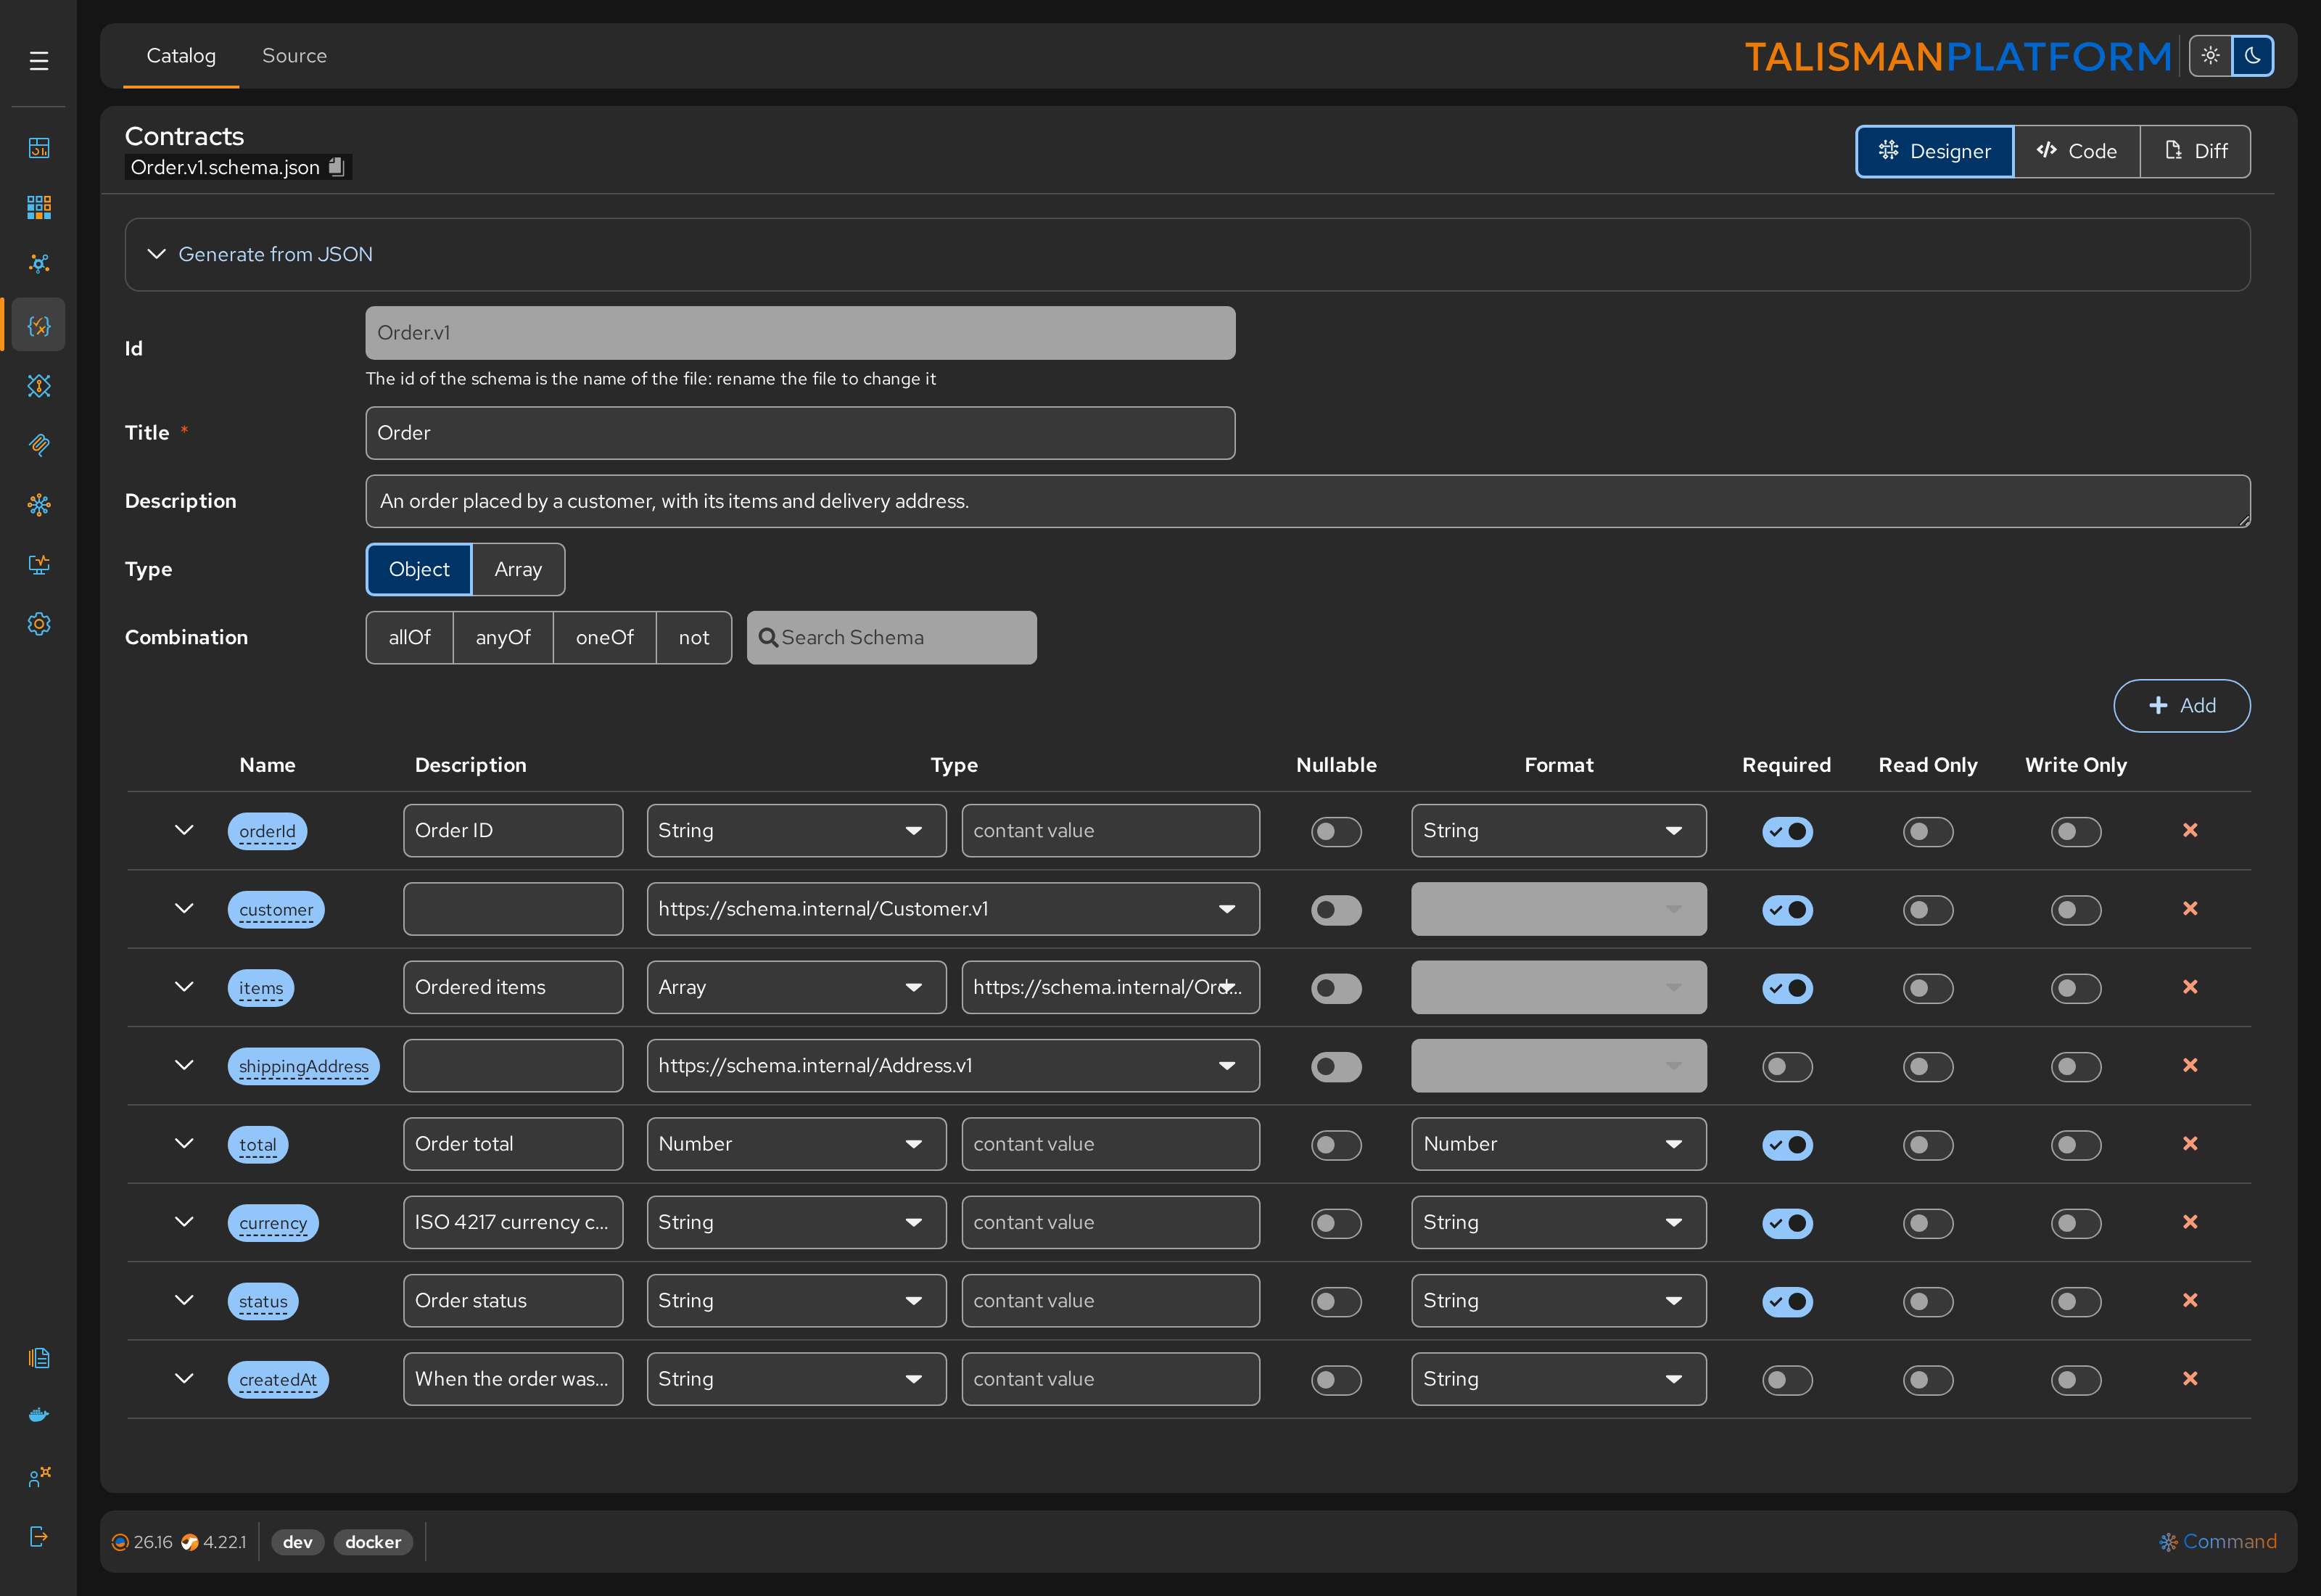Screen dimensions: 2321x1596
Task: Switch to dark theme with the moon icon
Action: 2253,56
